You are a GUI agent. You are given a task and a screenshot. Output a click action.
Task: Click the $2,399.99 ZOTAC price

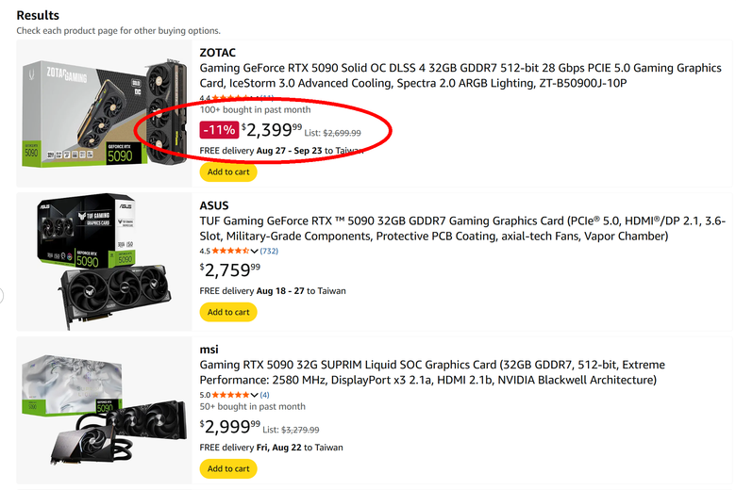coord(272,130)
